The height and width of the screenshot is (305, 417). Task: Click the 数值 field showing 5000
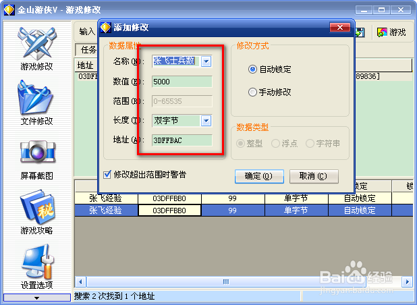pos(182,82)
